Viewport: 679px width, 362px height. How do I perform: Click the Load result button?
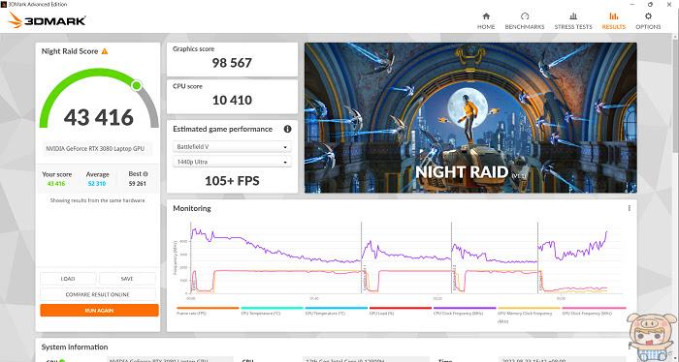tap(68, 279)
